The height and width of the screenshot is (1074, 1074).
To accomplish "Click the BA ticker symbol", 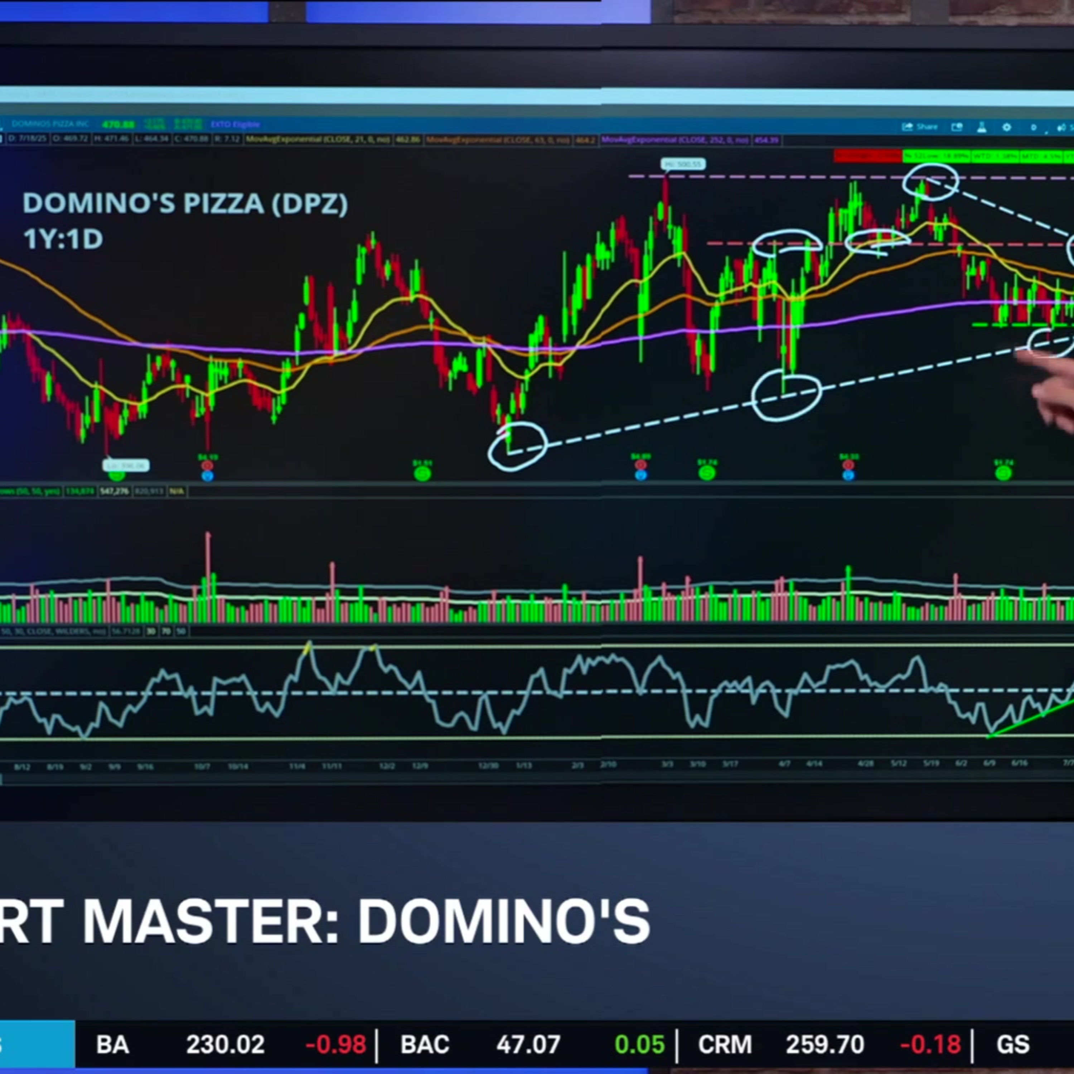I will click(112, 1045).
